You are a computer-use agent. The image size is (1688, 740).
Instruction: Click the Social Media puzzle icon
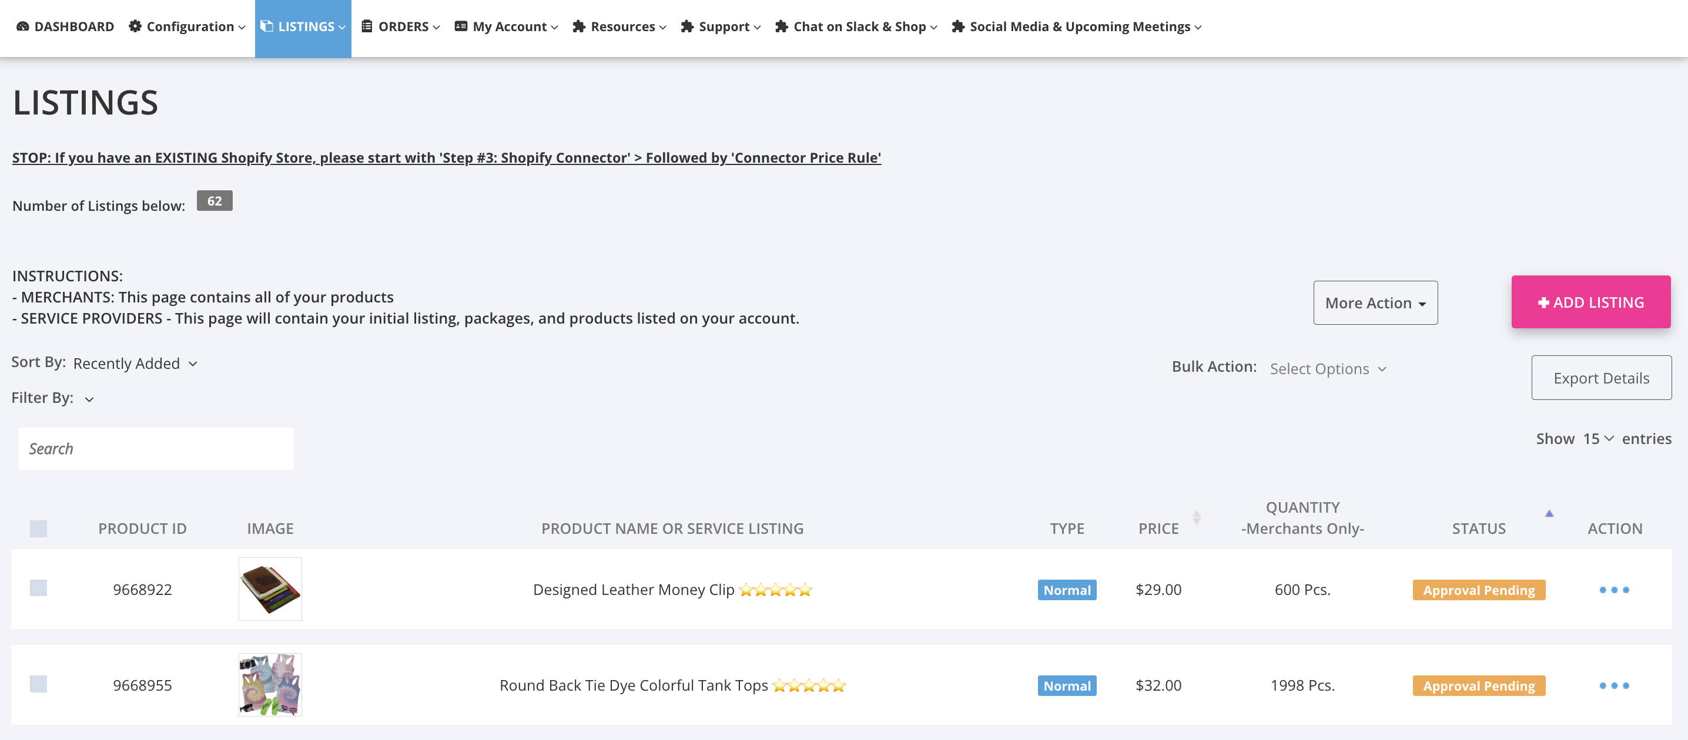point(957,26)
